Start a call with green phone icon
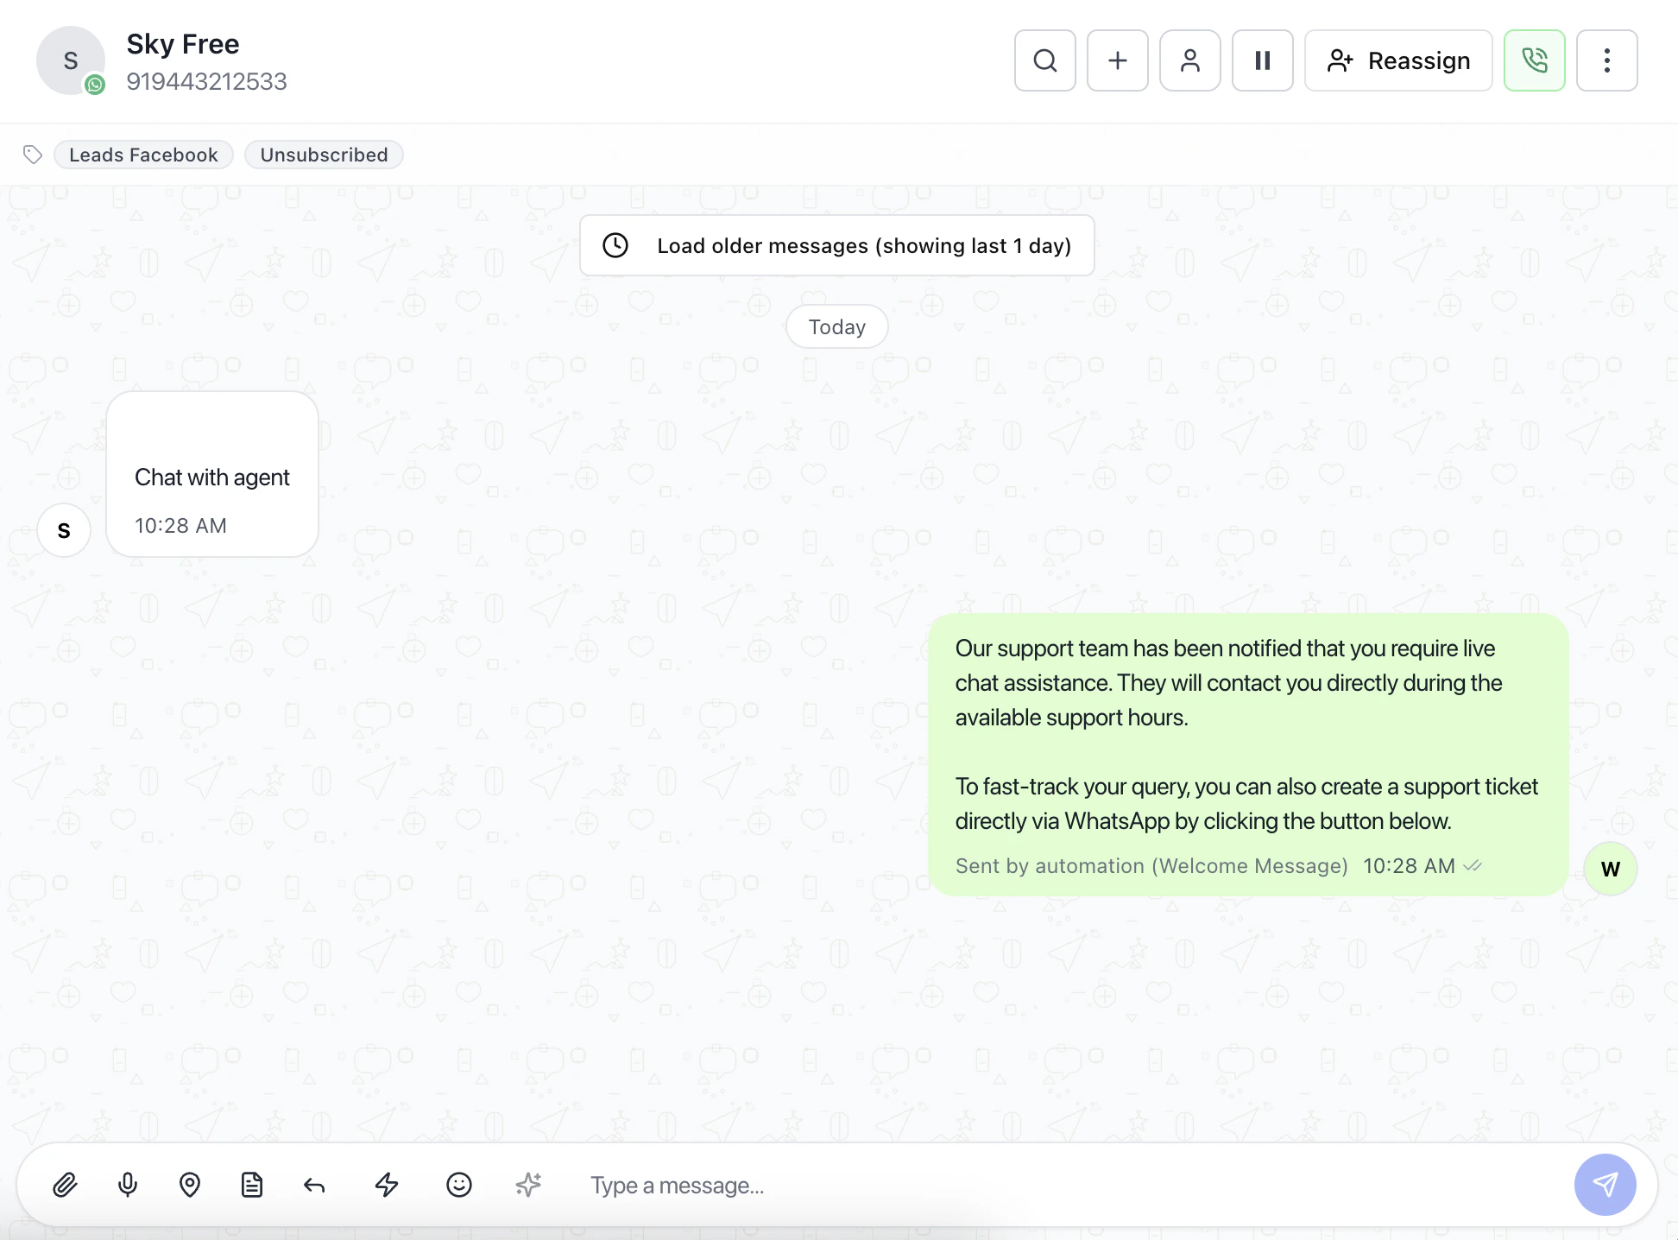 tap(1534, 60)
